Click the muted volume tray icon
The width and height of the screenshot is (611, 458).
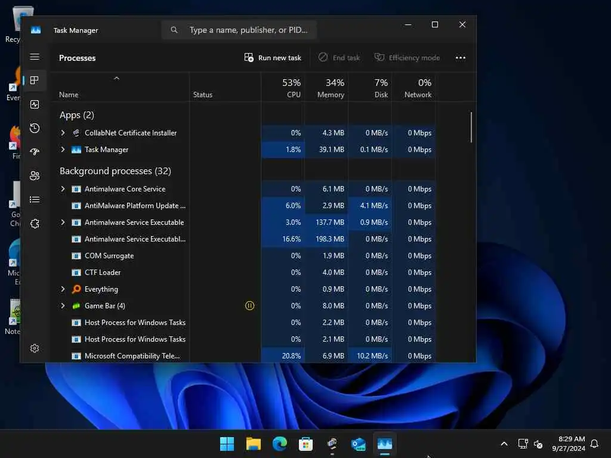click(x=538, y=444)
